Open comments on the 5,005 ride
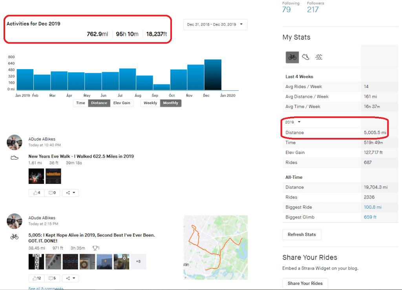The height and width of the screenshot is (290, 402). pyautogui.click(x=52, y=278)
